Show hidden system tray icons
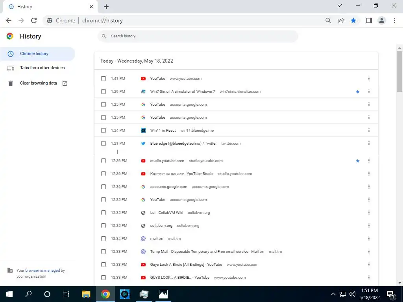403x302 pixels. click(333, 294)
